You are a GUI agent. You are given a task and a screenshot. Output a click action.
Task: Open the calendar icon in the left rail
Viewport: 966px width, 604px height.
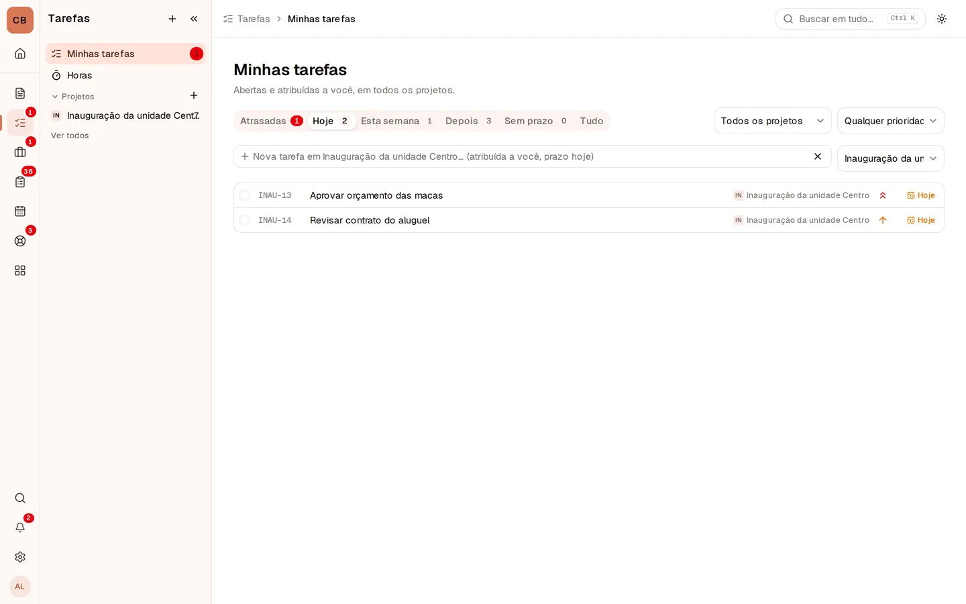pyautogui.click(x=20, y=211)
